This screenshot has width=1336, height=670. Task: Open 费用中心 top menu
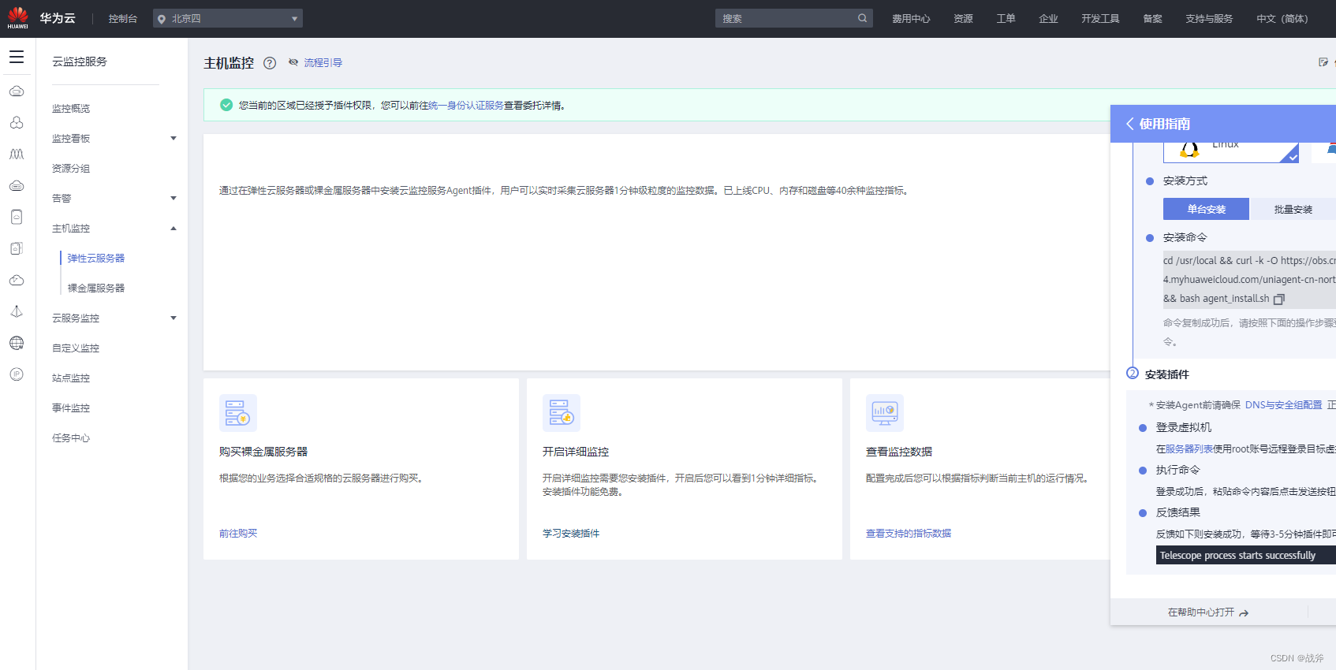pos(911,19)
